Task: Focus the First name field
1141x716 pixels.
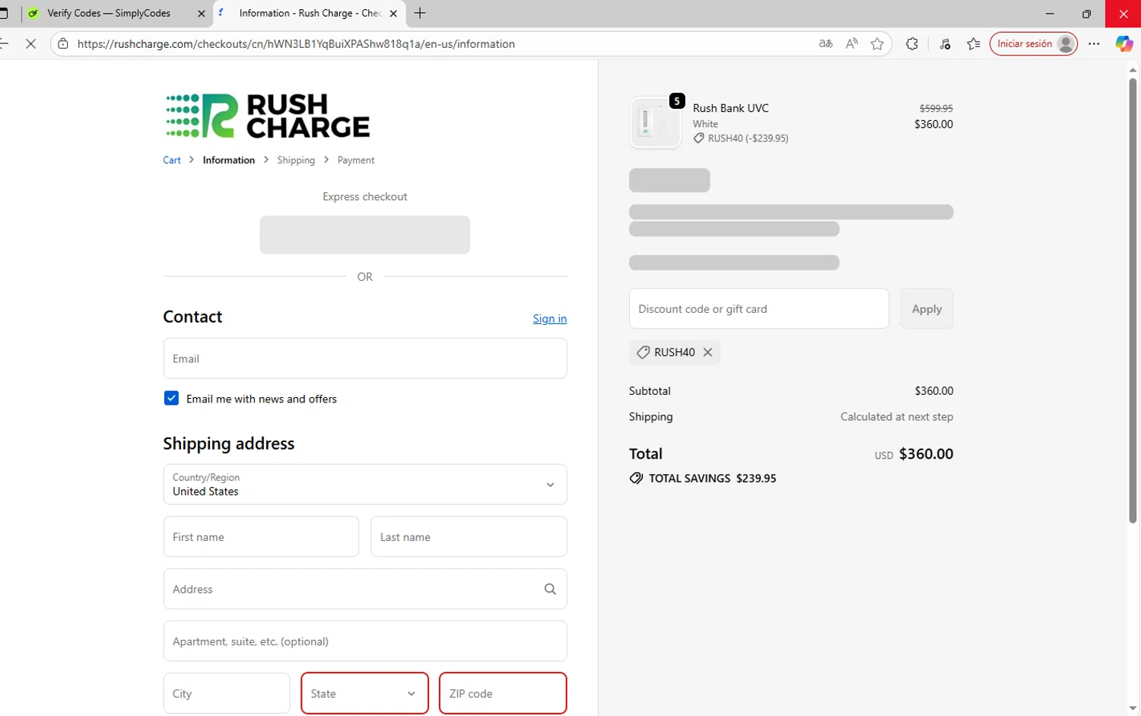Action: [261, 536]
